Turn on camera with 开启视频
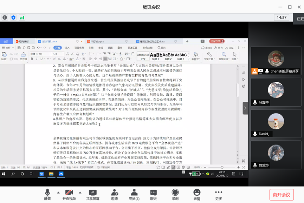 coord(69,194)
